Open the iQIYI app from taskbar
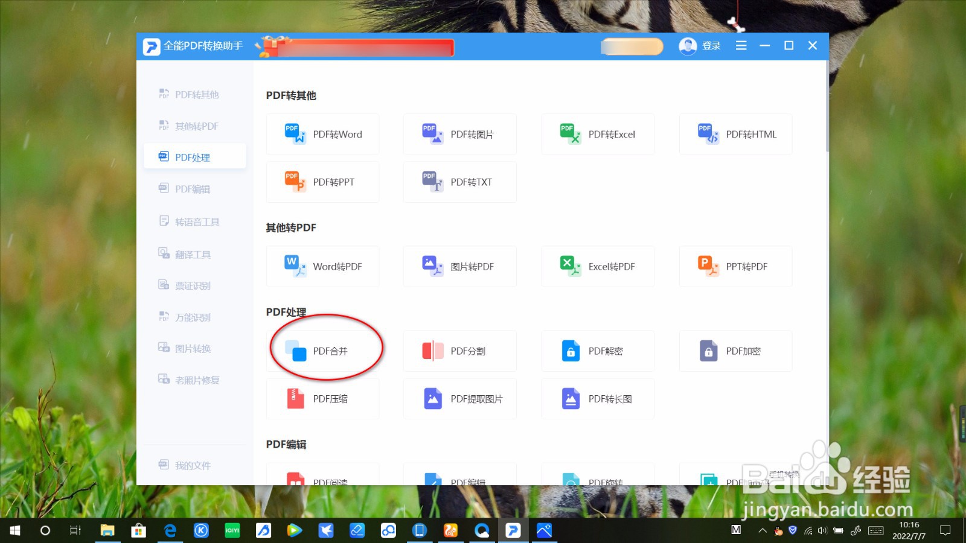Screen dimensions: 966x543 [232, 530]
